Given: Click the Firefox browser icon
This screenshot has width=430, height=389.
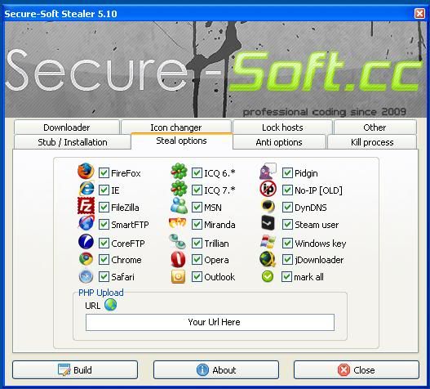Looking at the screenshot, I should 86,171.
